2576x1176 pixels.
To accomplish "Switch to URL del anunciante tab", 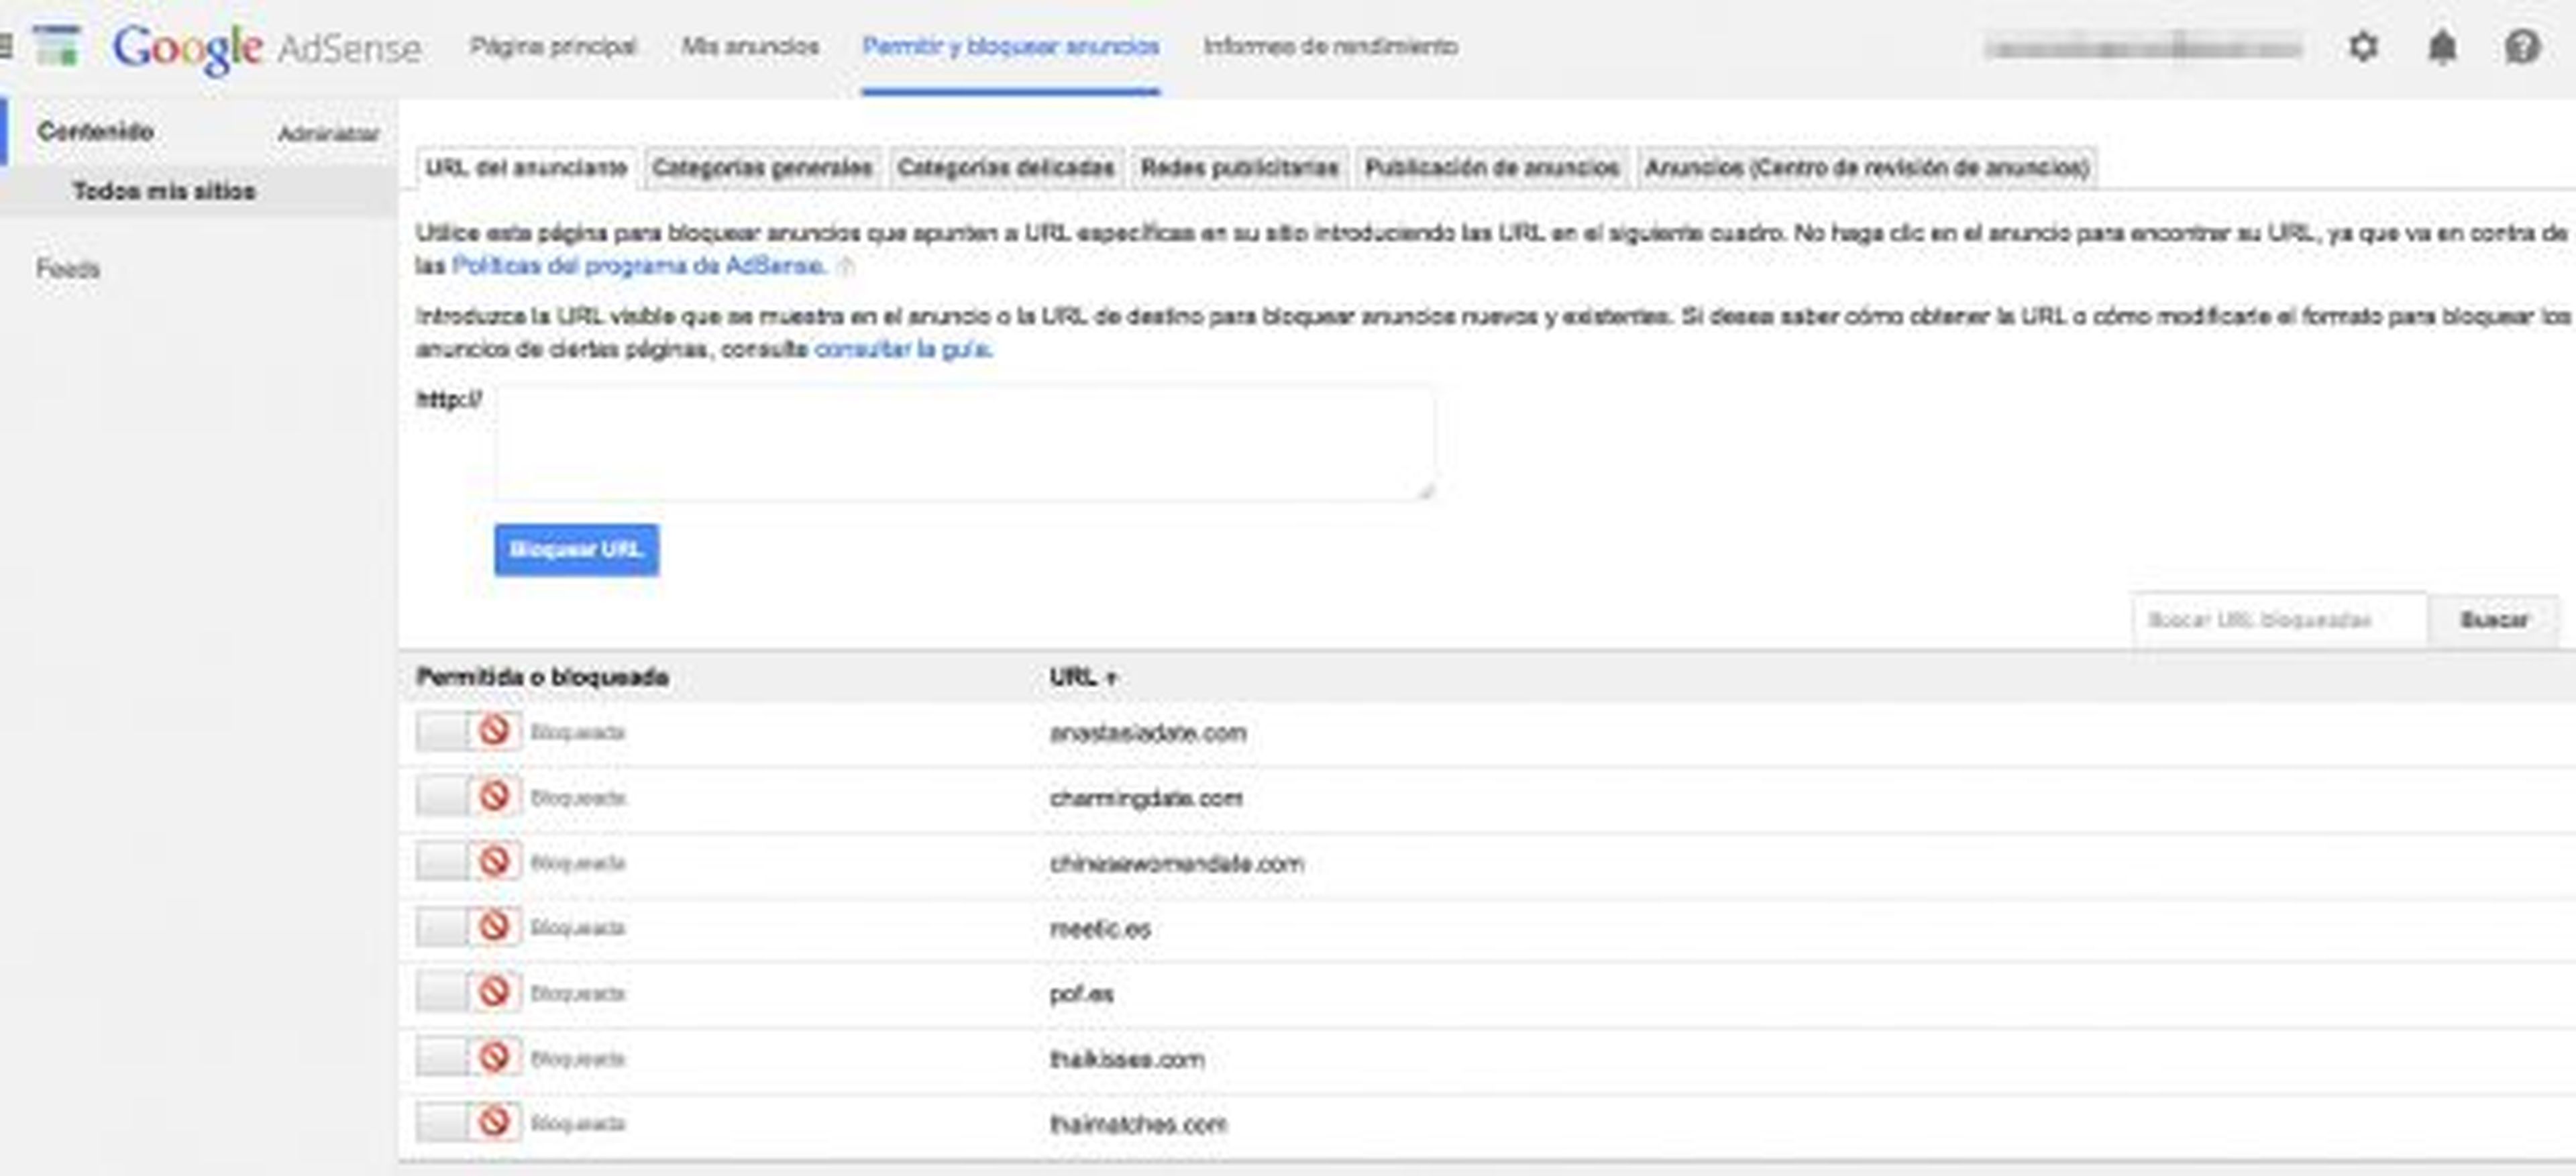I will click(x=526, y=168).
